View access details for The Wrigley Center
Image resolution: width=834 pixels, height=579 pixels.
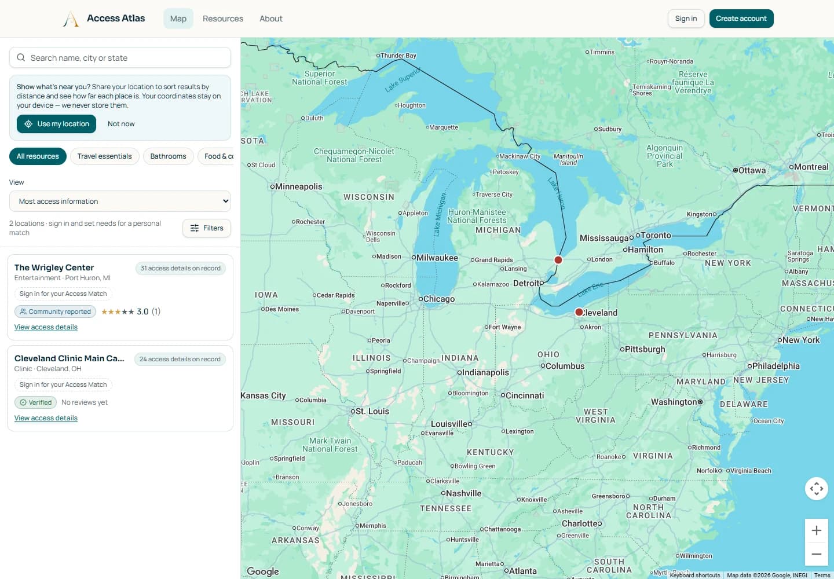pos(46,327)
